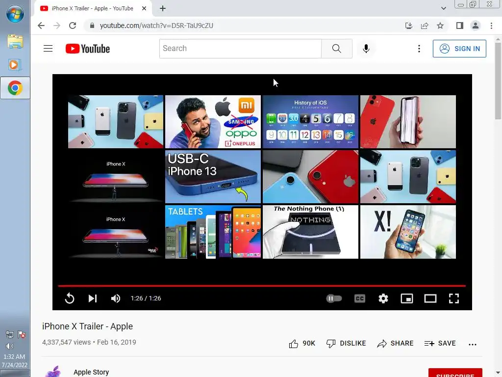Close the iPhone X Trailer tab
This screenshot has height=377, width=502.
(x=144, y=8)
